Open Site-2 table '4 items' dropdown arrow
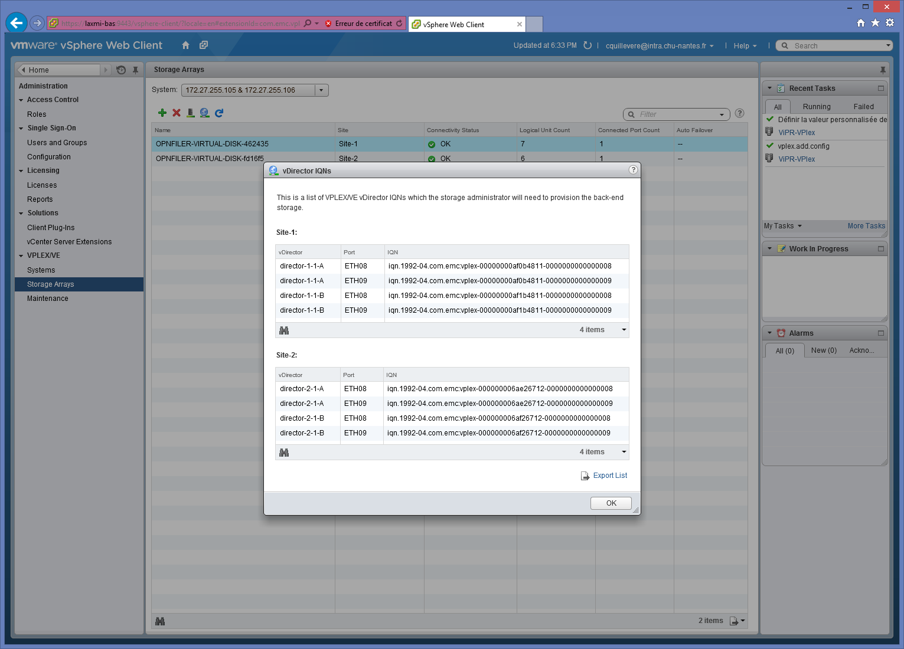Image resolution: width=904 pixels, height=649 pixels. (624, 452)
